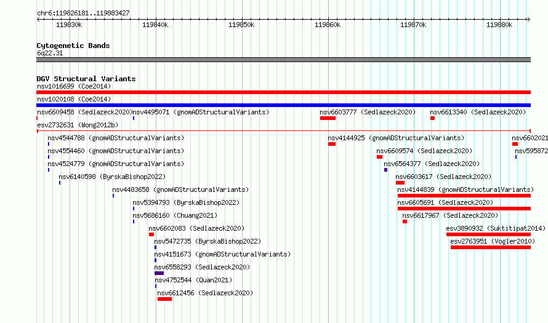Click the left arrow end of ruler

point(38,19)
